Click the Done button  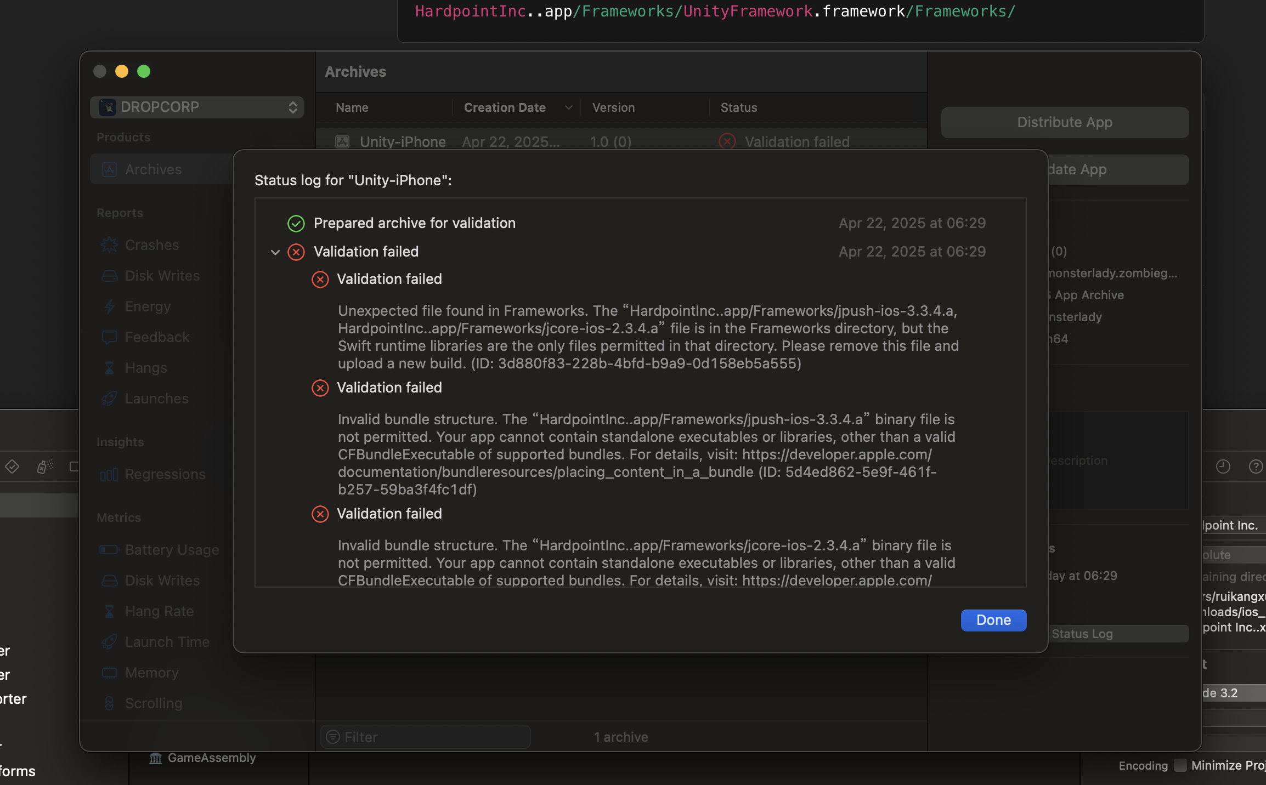coord(993,620)
